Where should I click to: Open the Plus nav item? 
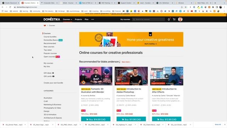pyautogui.click(x=87, y=19)
